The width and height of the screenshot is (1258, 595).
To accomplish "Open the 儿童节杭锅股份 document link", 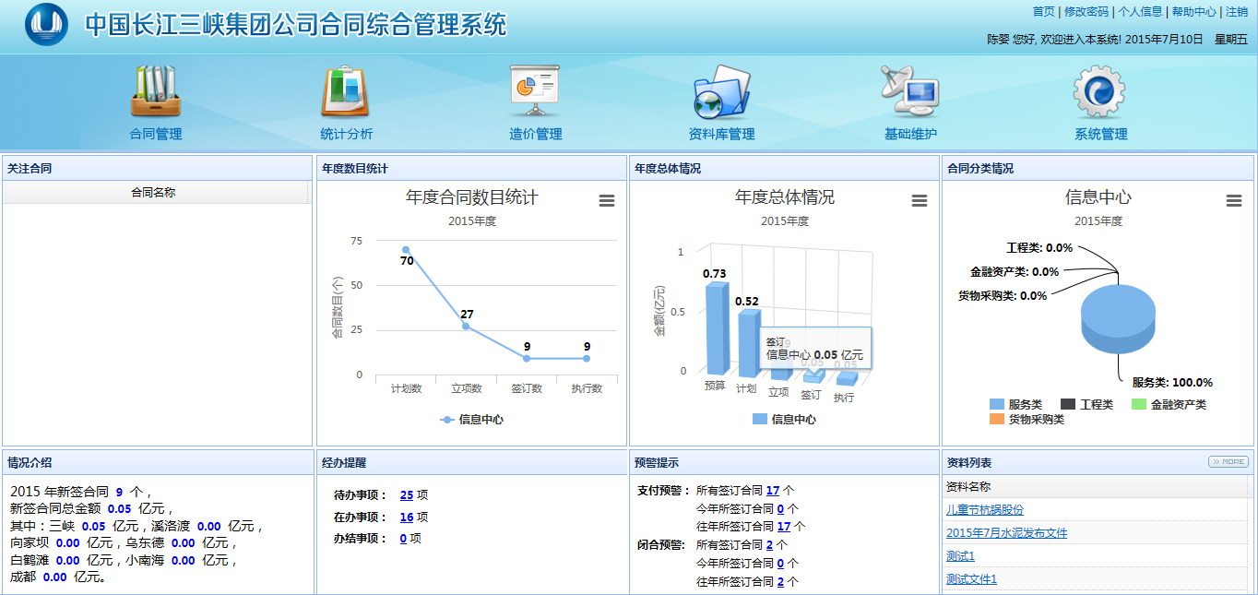I will point(985,510).
